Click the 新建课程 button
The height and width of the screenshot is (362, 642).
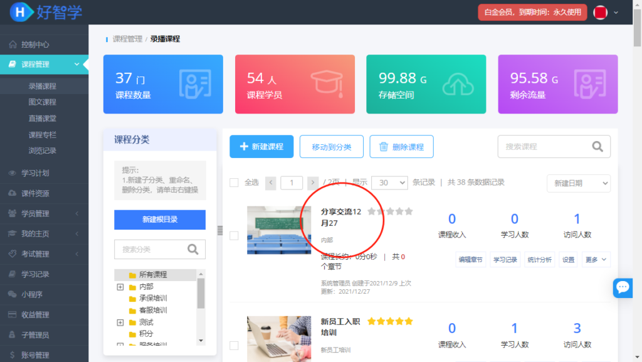click(261, 147)
